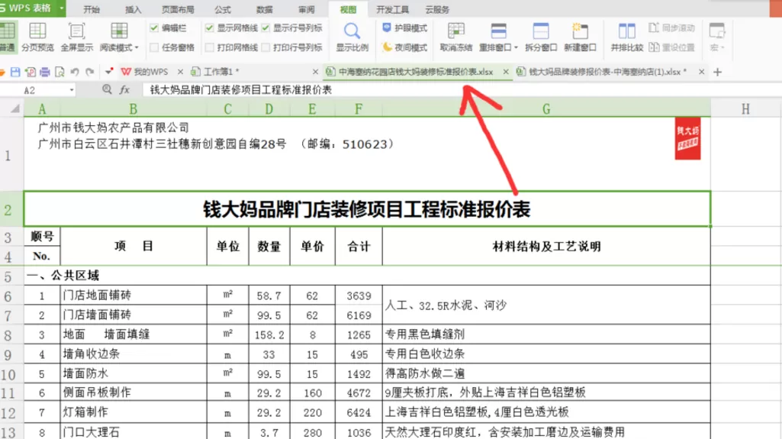This screenshot has width=782, height=439.
Task: Unfreeze panes (取消冻结)
Action: tap(455, 37)
